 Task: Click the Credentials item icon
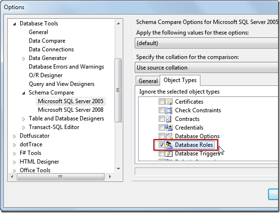pos(169,128)
